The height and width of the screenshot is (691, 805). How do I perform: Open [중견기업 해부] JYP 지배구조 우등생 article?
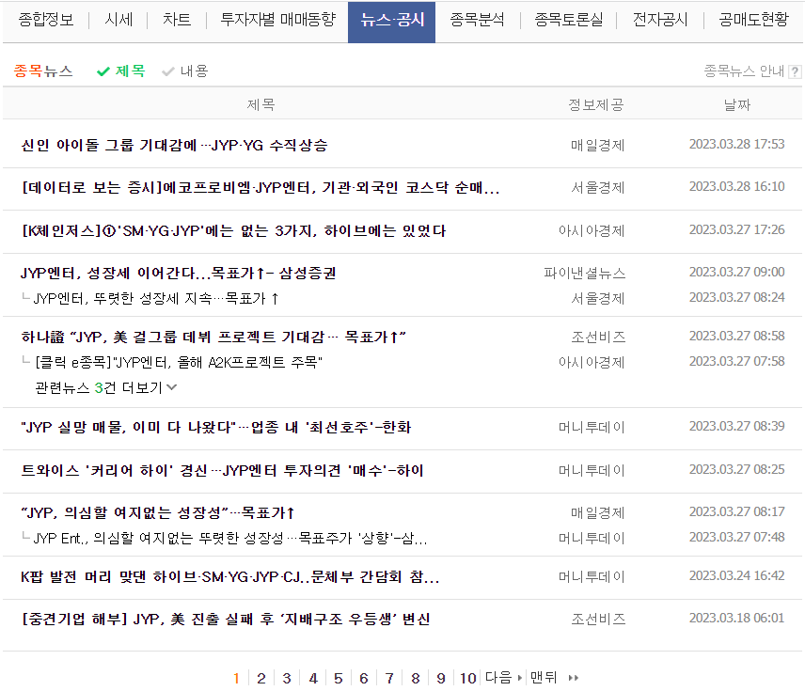(226, 620)
